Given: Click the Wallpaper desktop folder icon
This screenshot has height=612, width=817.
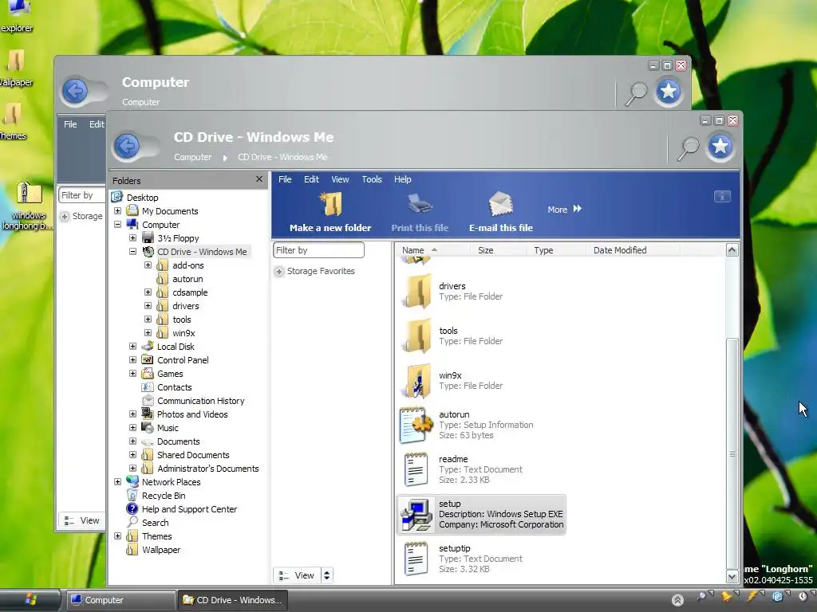Looking at the screenshot, I should point(16,61).
